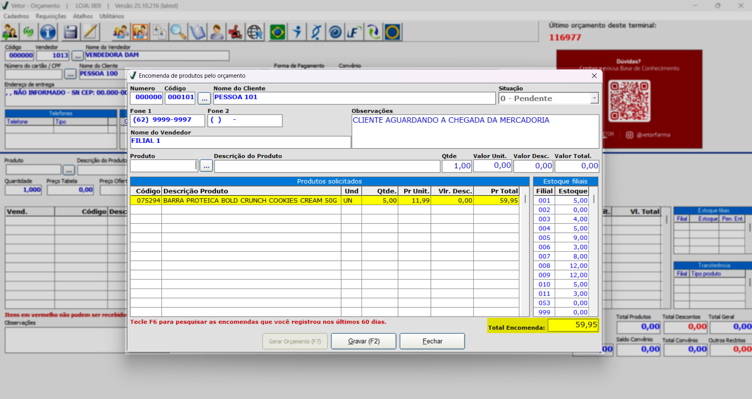This screenshot has height=399, width=752.
Task: Select the pencil edit icon
Action: pos(90,32)
